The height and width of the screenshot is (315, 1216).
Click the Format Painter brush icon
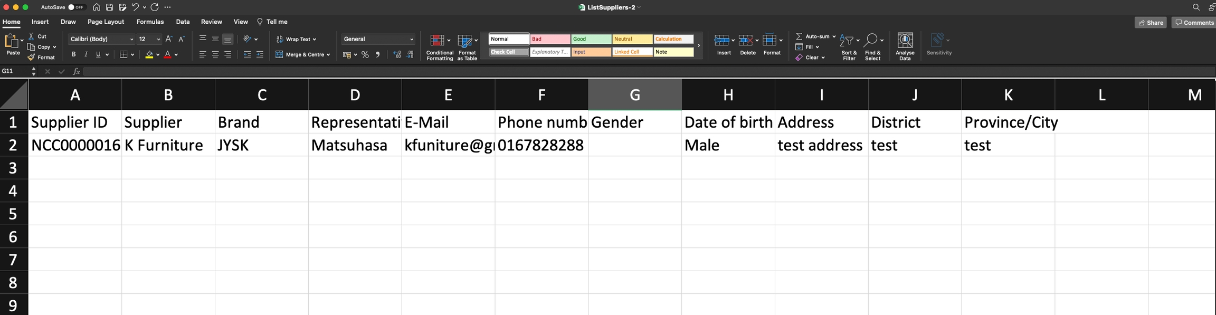[32, 58]
